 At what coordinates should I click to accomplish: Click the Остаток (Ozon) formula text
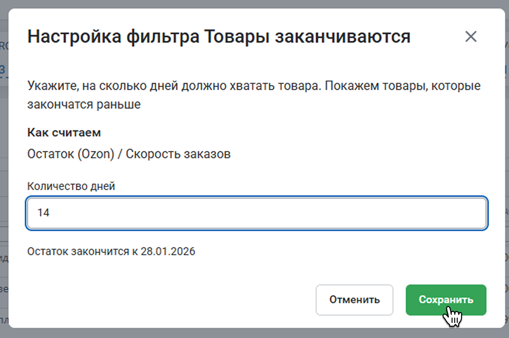[71, 154]
